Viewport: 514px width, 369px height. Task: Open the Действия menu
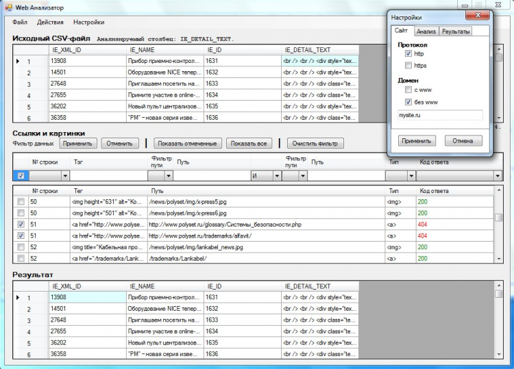coord(50,23)
